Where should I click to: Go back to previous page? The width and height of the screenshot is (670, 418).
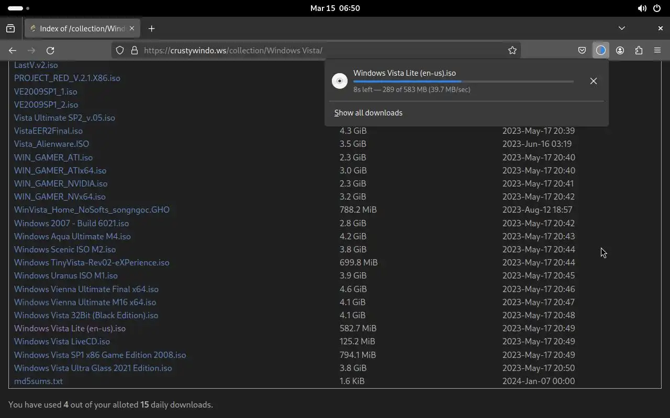pos(13,51)
